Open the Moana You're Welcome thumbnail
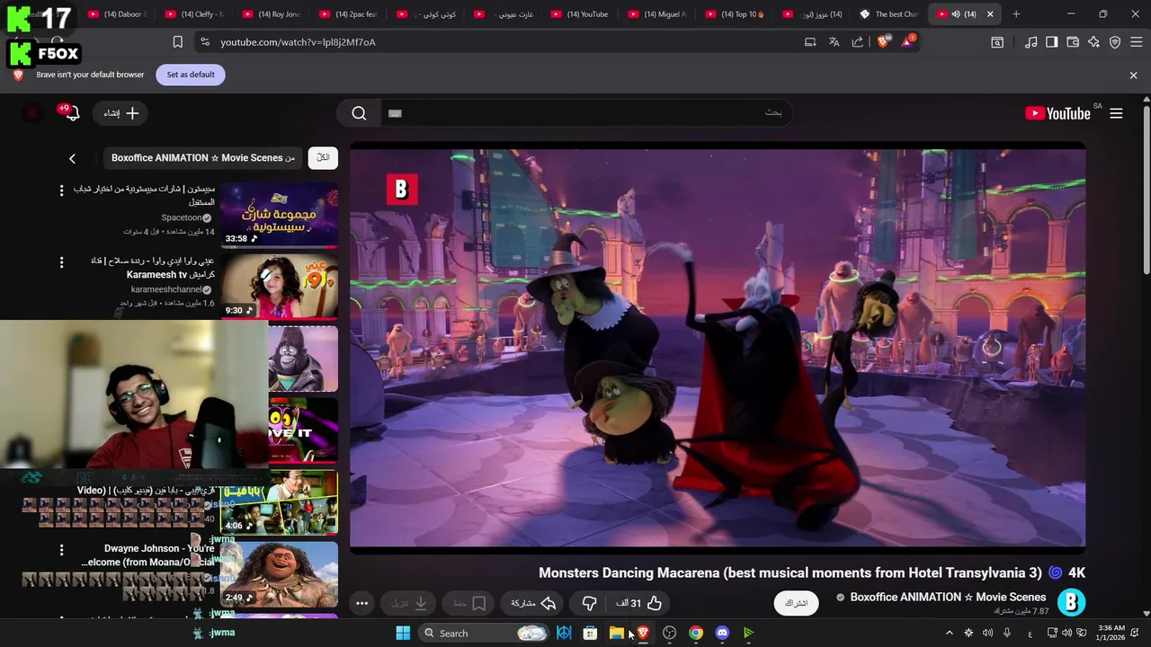 (279, 574)
